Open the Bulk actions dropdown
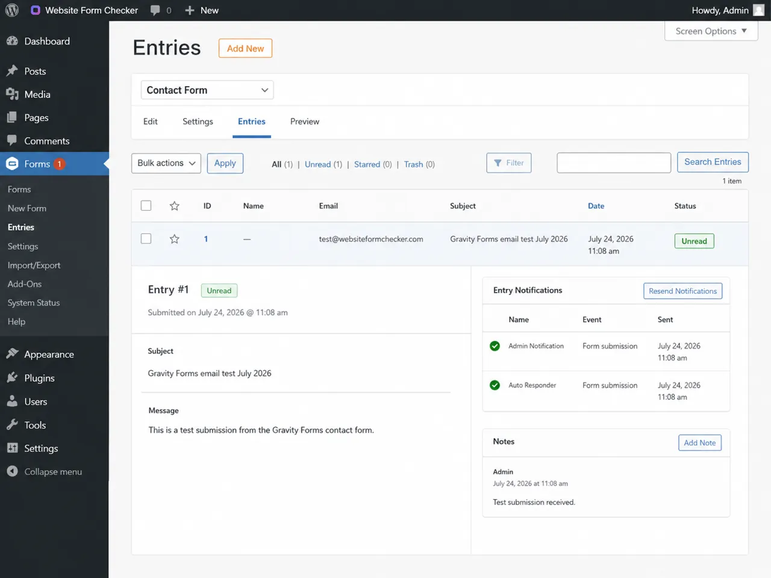771x578 pixels. (166, 163)
